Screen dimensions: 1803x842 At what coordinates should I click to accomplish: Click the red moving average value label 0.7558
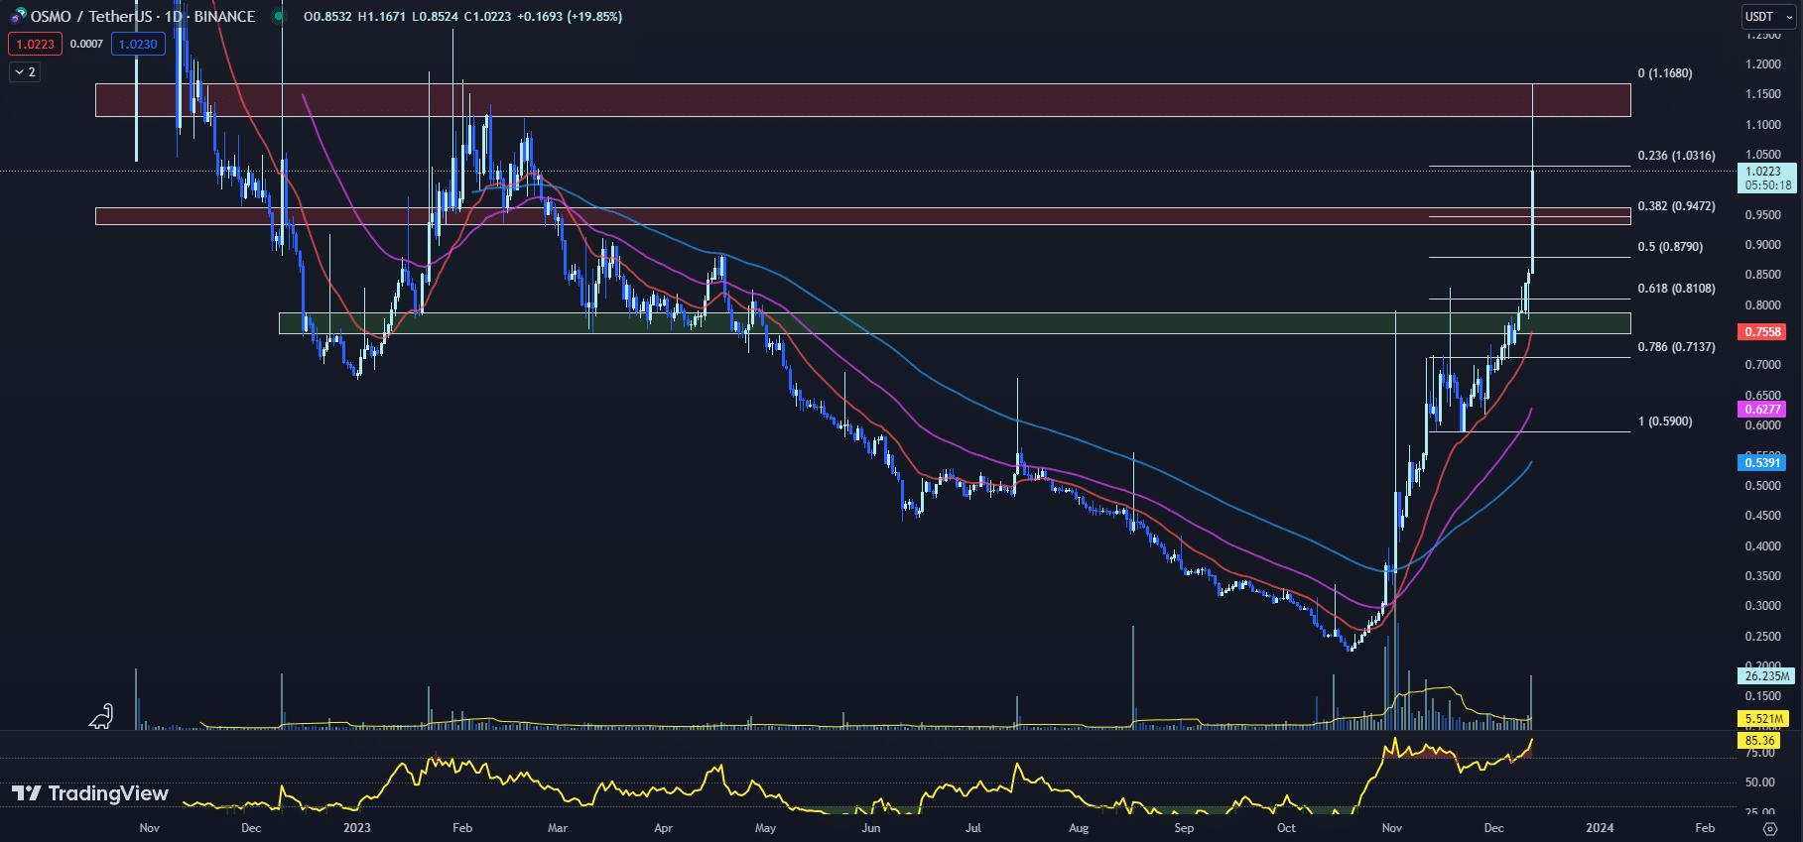tap(1762, 332)
